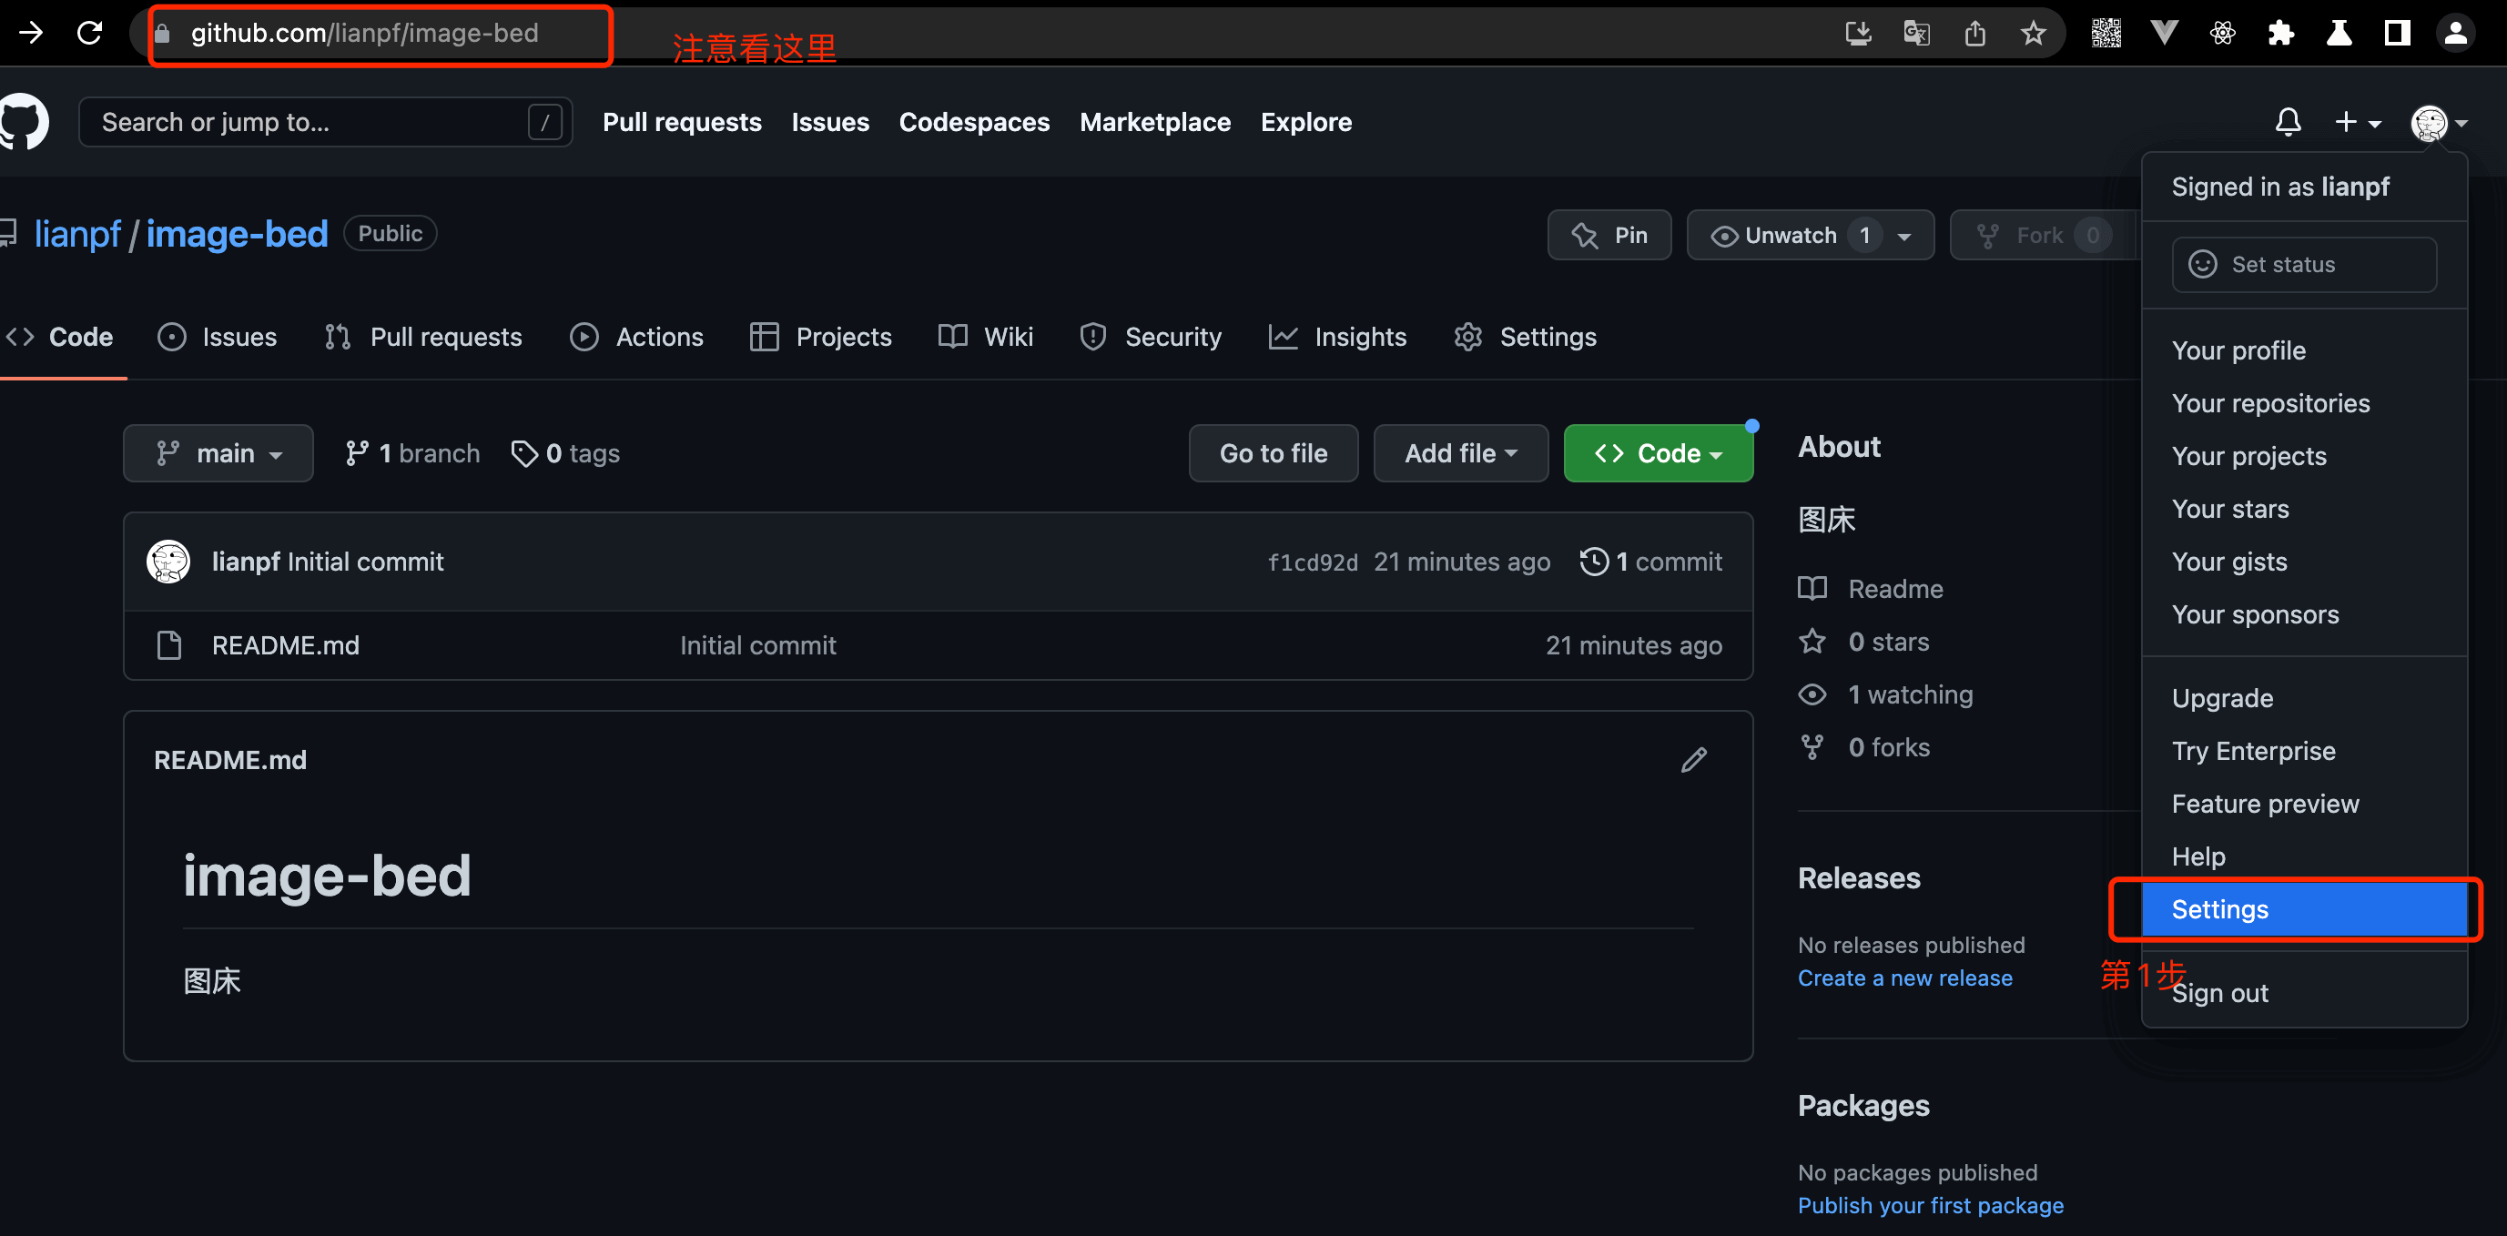Open commit history clock icon
The height and width of the screenshot is (1236, 2507).
[1593, 562]
